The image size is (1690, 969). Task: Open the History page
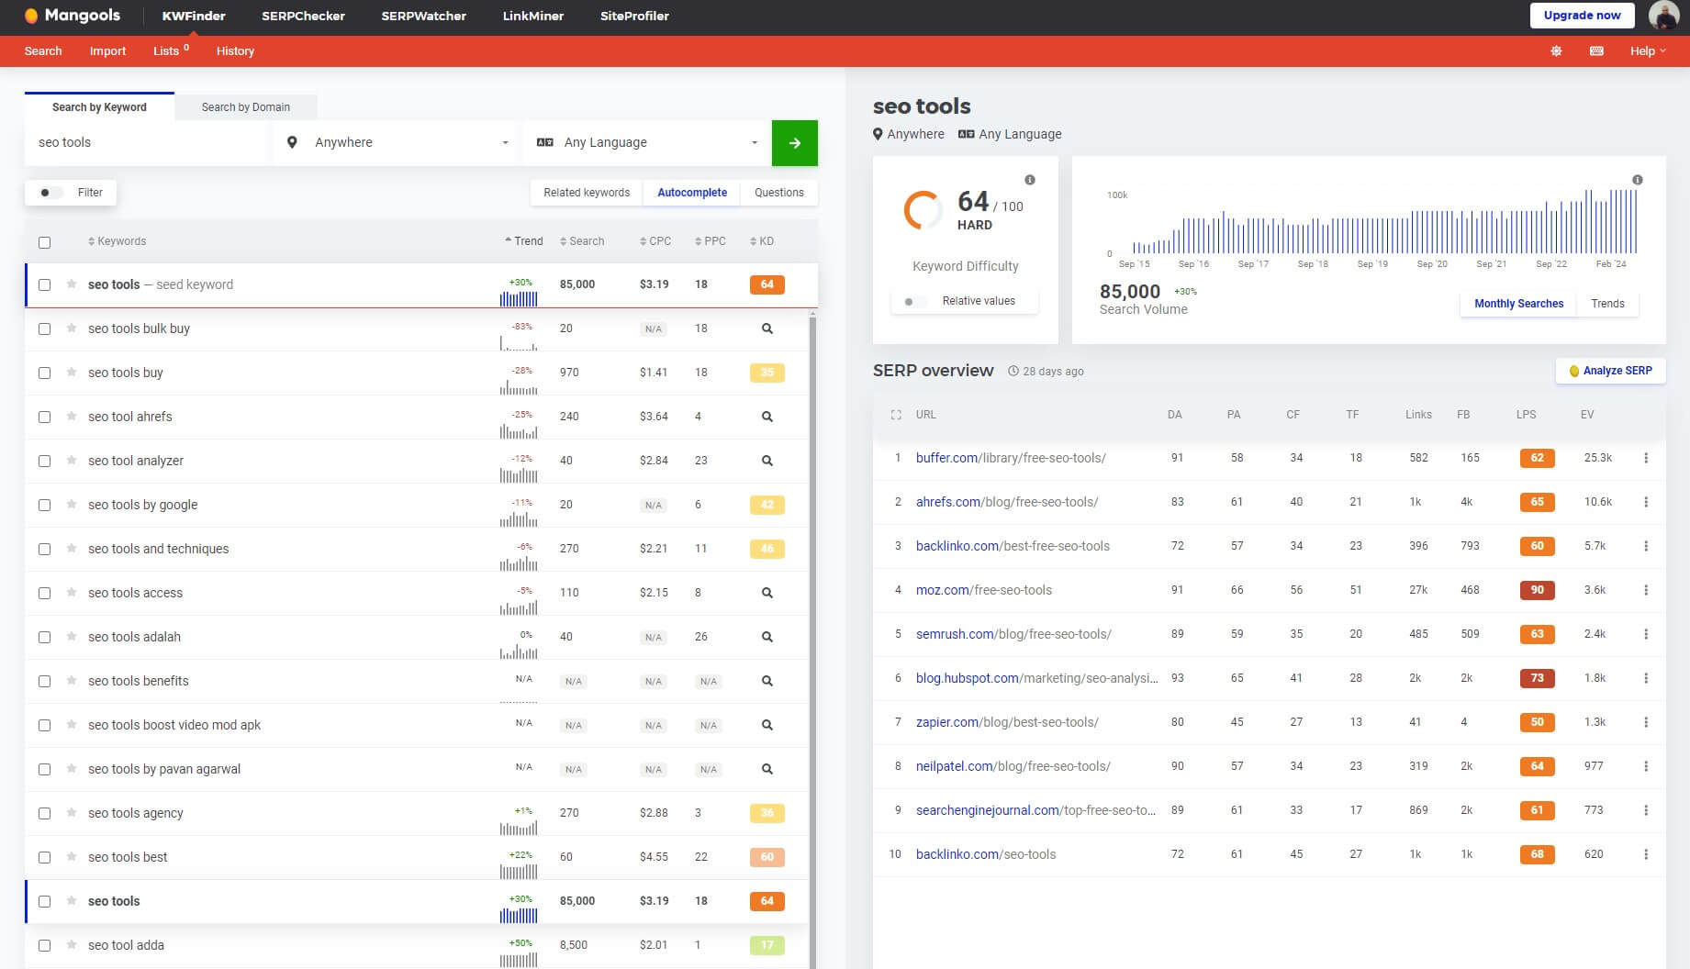pyautogui.click(x=235, y=51)
